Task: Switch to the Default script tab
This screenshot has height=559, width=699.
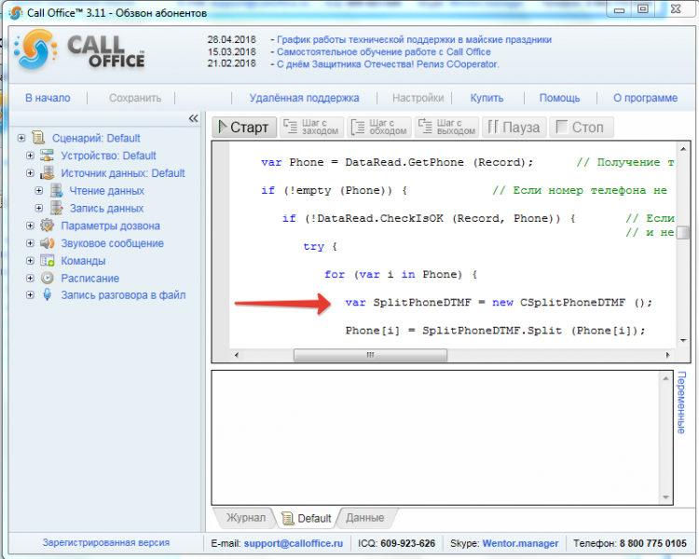Action: [x=308, y=518]
